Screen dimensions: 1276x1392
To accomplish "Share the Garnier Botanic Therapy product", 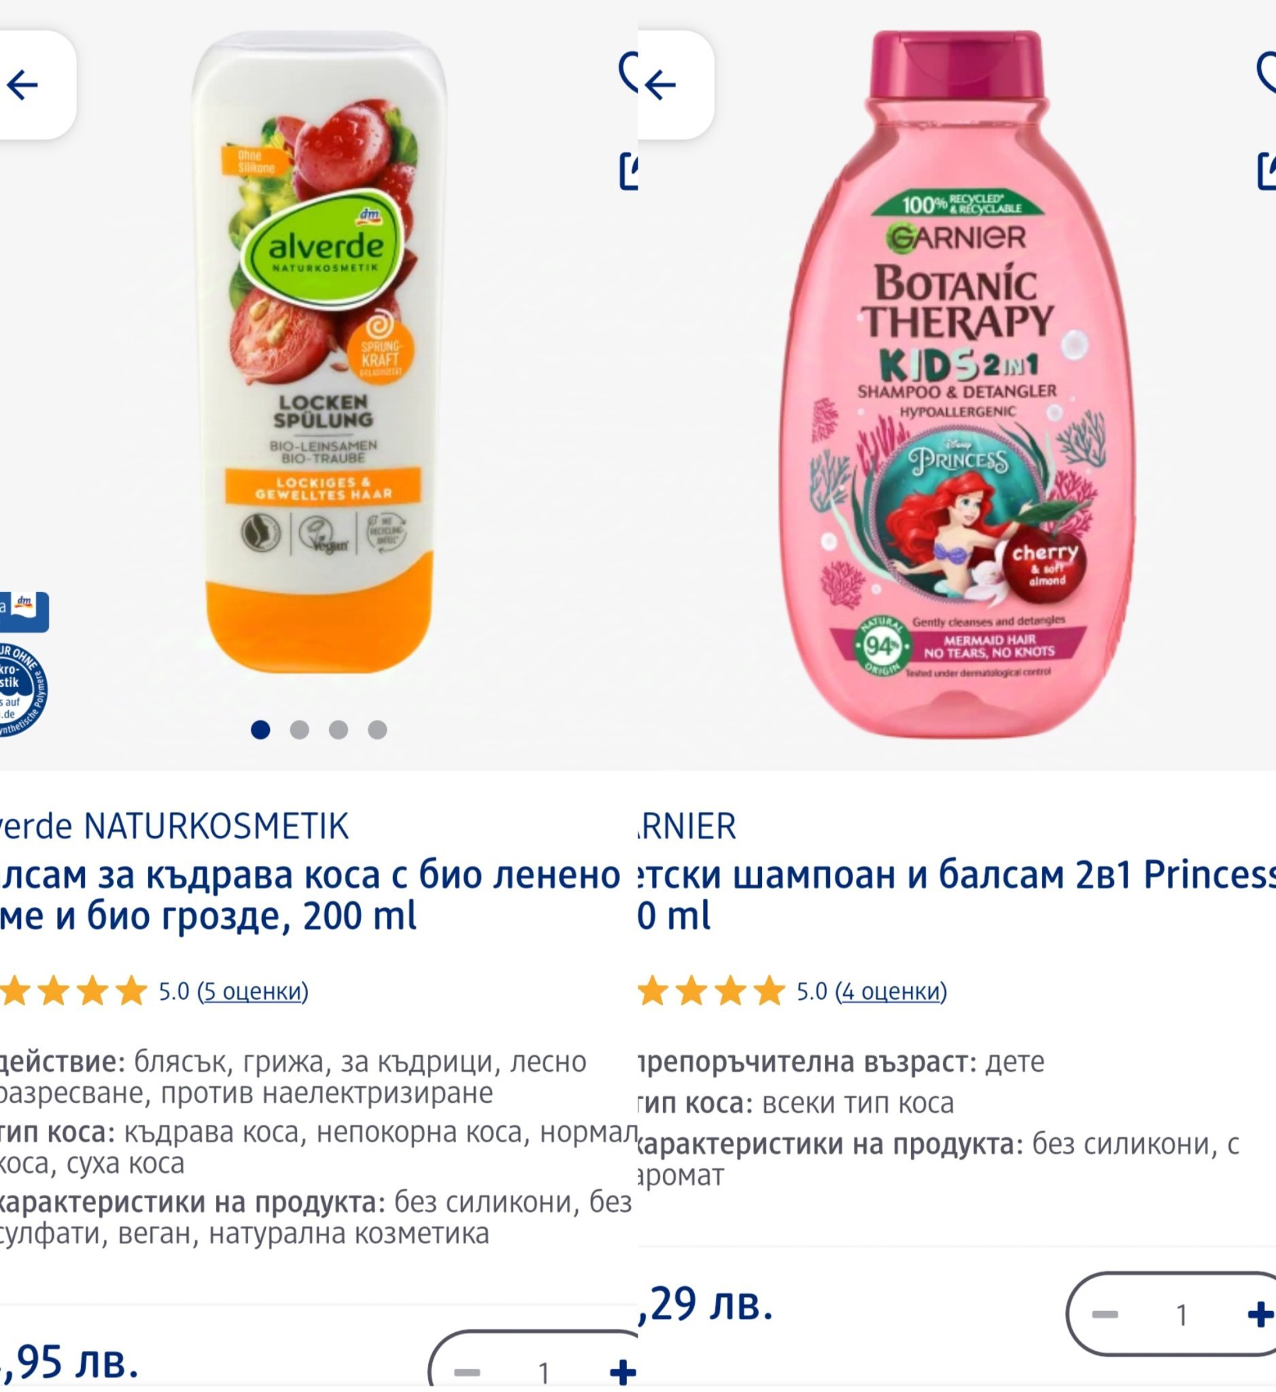I will click(1267, 172).
